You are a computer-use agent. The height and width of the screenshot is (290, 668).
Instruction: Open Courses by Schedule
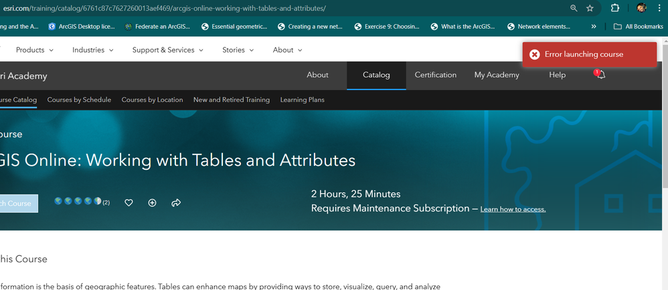[x=79, y=100]
